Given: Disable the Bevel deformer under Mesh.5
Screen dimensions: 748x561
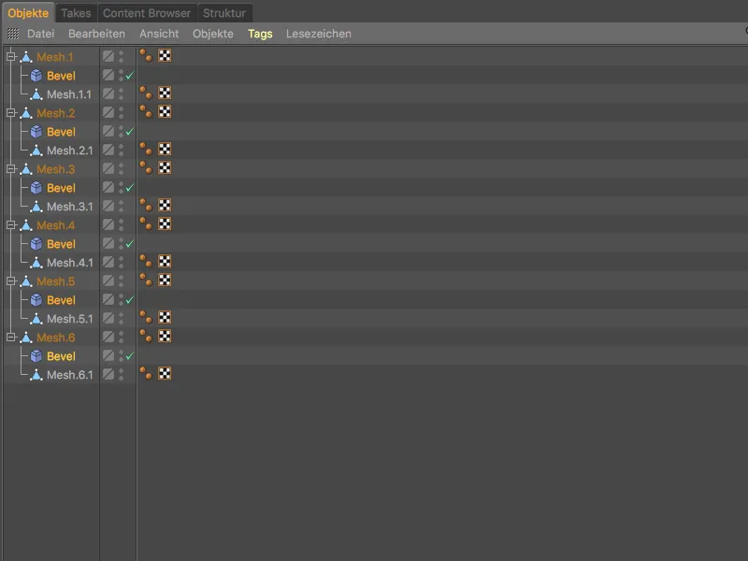Looking at the screenshot, I should tap(130, 300).
